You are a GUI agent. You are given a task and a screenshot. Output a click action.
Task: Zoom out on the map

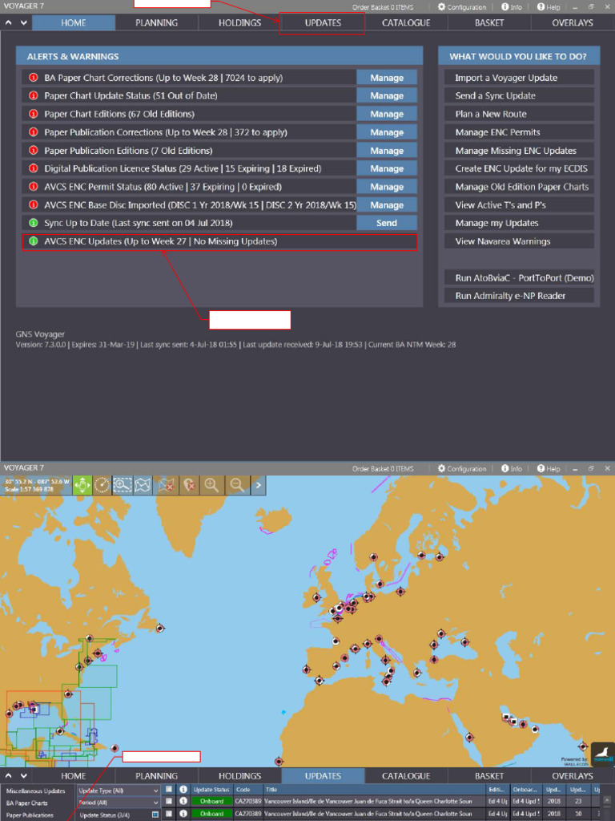click(237, 485)
